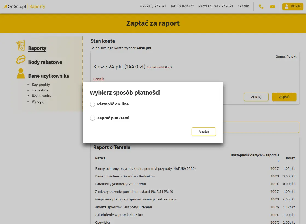306x224 pixels.
Task: Open Przykładowy raport in the navigation
Action: point(216,6)
